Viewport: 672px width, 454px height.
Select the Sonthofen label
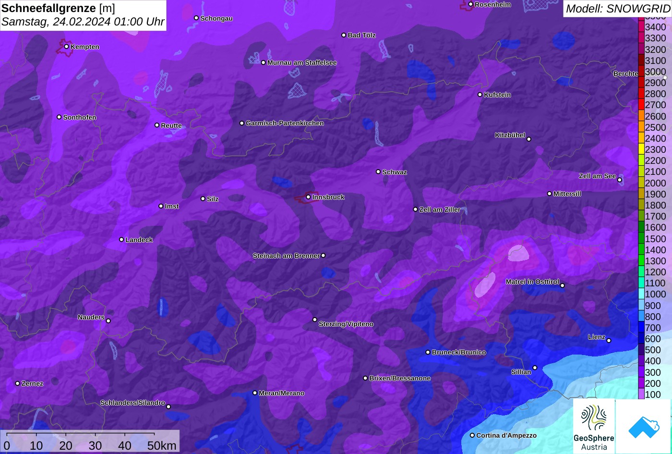(x=80, y=118)
